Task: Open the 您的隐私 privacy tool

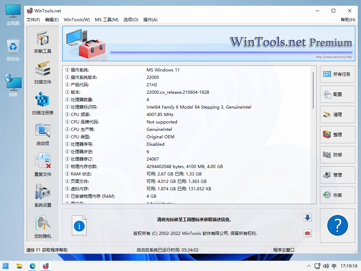Action: 43,227
